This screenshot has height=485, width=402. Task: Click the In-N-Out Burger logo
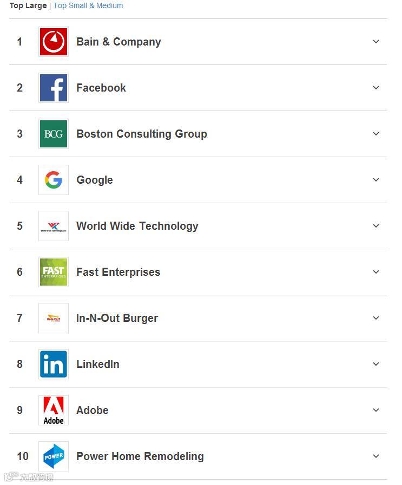coord(54,318)
